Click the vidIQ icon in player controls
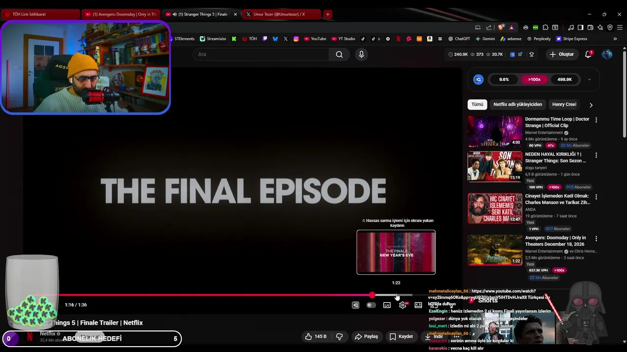 [356, 305]
